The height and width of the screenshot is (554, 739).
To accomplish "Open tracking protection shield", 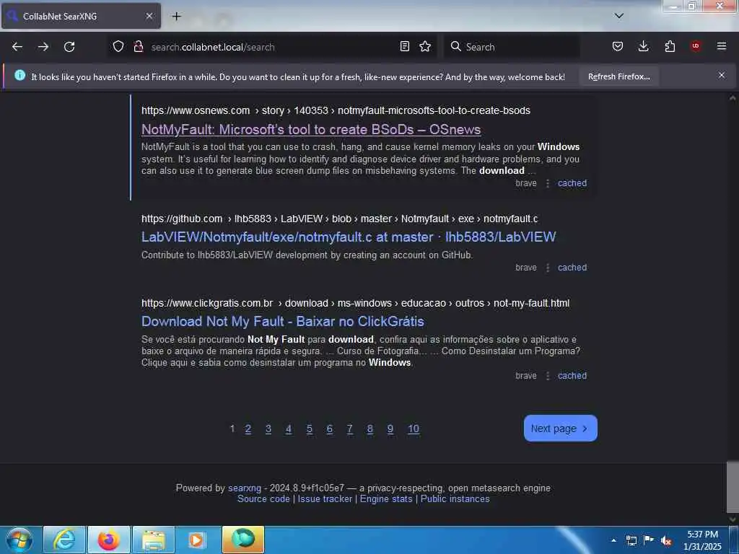I will pyautogui.click(x=118, y=47).
